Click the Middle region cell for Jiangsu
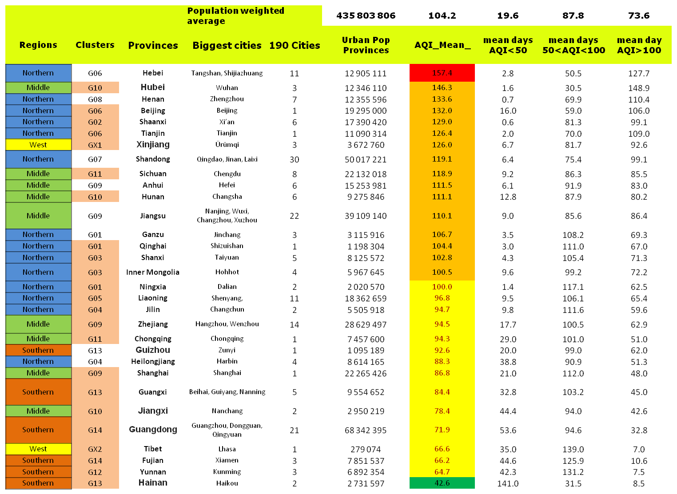Screen dimensions: 677x494 pyautogui.click(x=38, y=216)
